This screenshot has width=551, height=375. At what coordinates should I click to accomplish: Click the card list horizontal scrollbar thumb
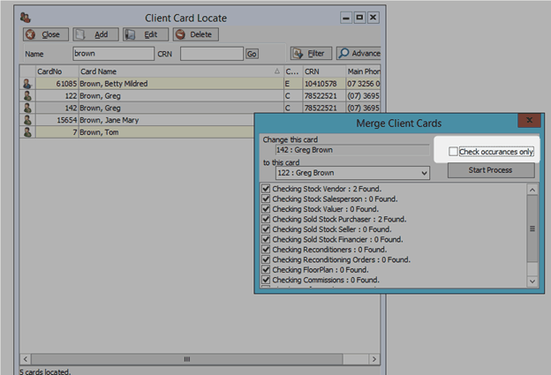click(x=187, y=359)
